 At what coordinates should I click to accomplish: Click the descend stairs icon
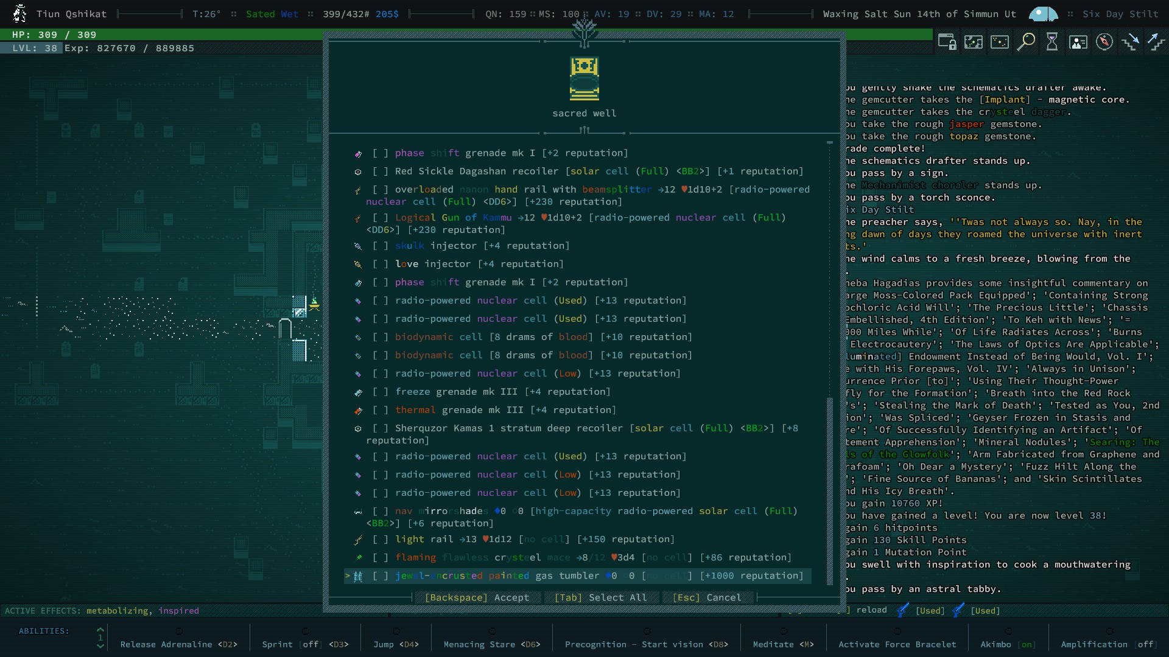(1131, 42)
